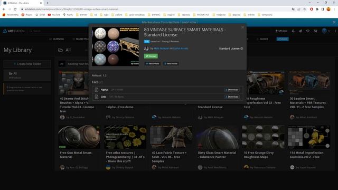Open the YouTube bookmark
This screenshot has width=338, height=190.
[54, 15]
